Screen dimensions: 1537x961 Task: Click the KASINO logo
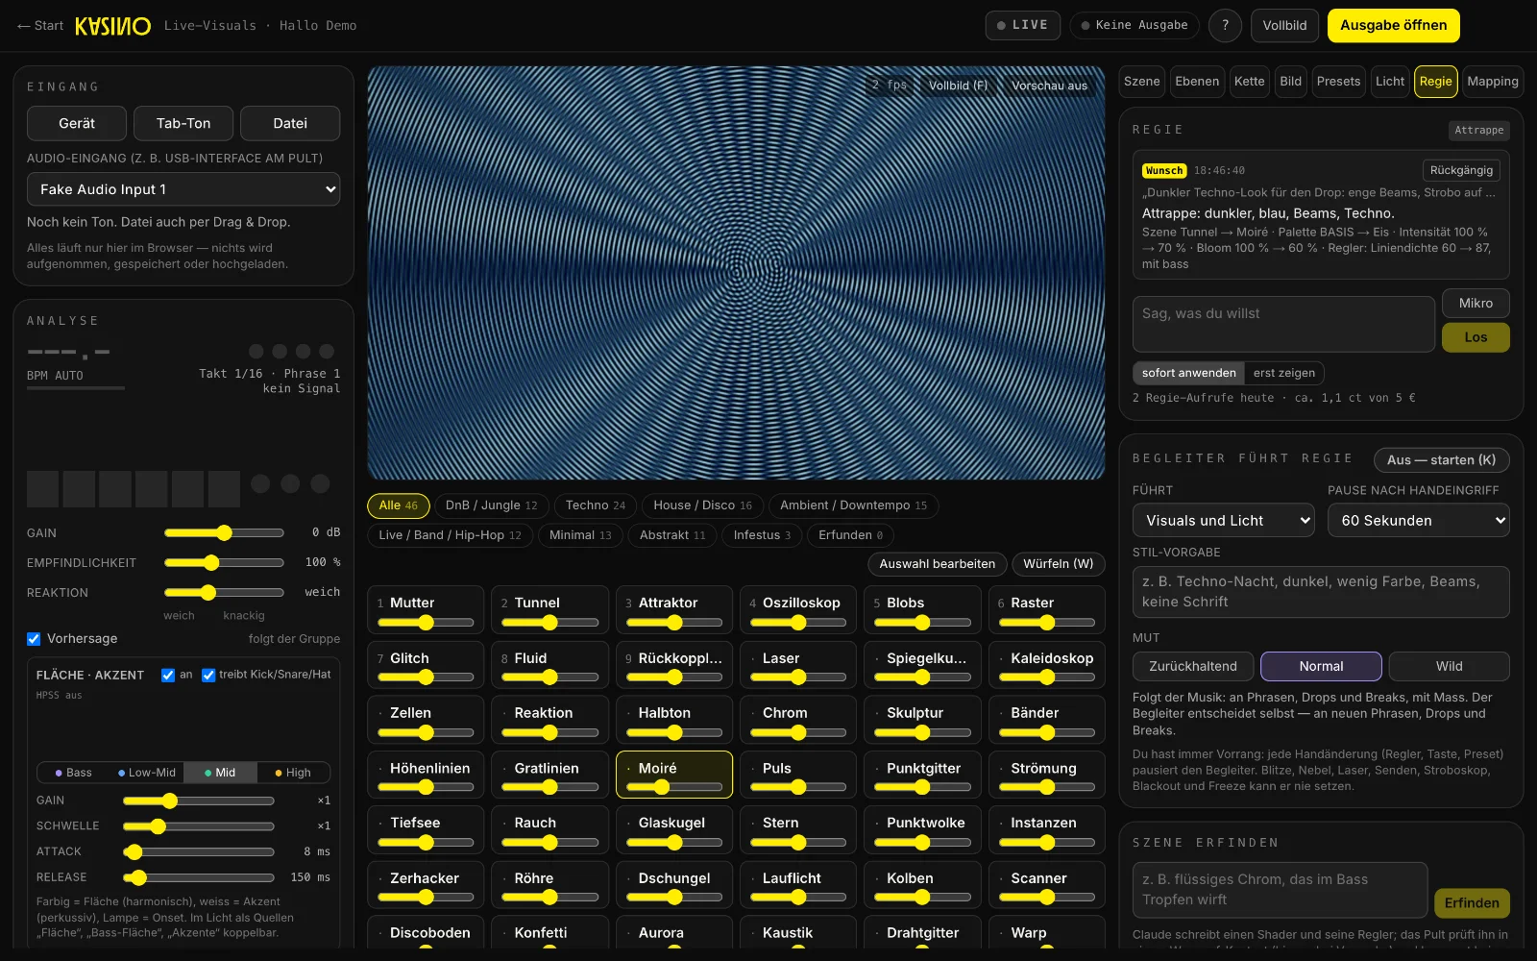(112, 26)
